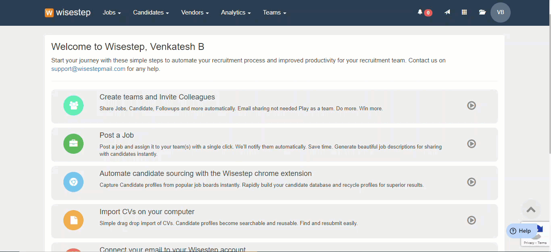Screen dimensions: 551x252
Task: Click the paper plane send icon
Action: [x=447, y=12]
